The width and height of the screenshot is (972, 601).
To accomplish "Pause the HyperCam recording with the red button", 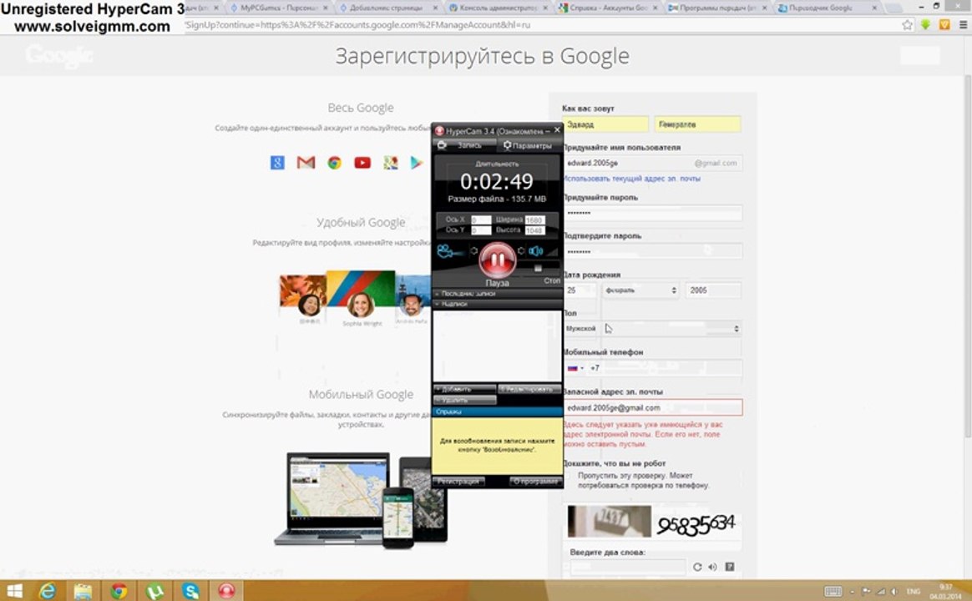I will [x=497, y=260].
